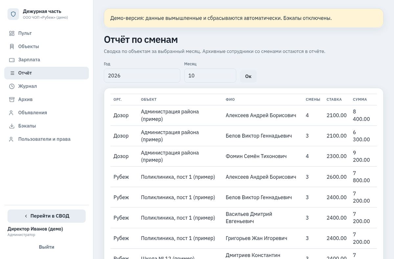Focus the Месяц input field

click(x=210, y=76)
